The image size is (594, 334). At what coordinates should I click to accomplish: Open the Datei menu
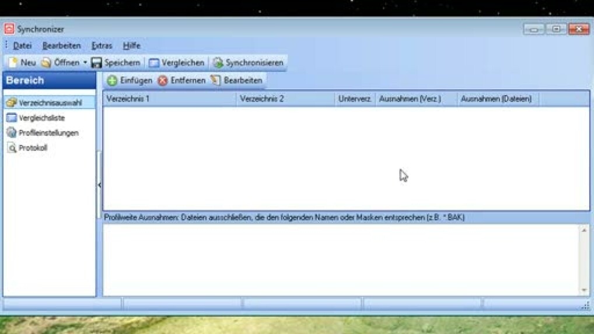22,45
